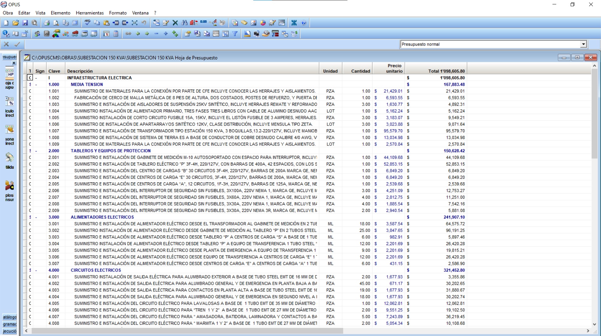Open the Save toolbar icon

tap(25, 22)
